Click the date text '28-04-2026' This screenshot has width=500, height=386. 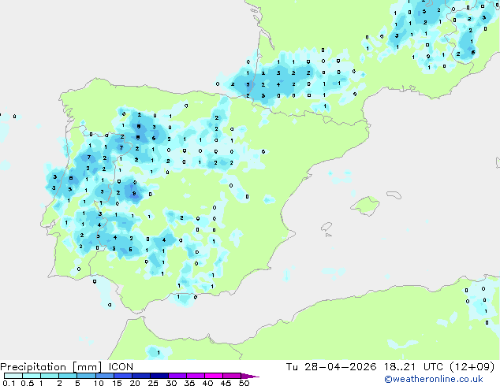pyautogui.click(x=340, y=367)
